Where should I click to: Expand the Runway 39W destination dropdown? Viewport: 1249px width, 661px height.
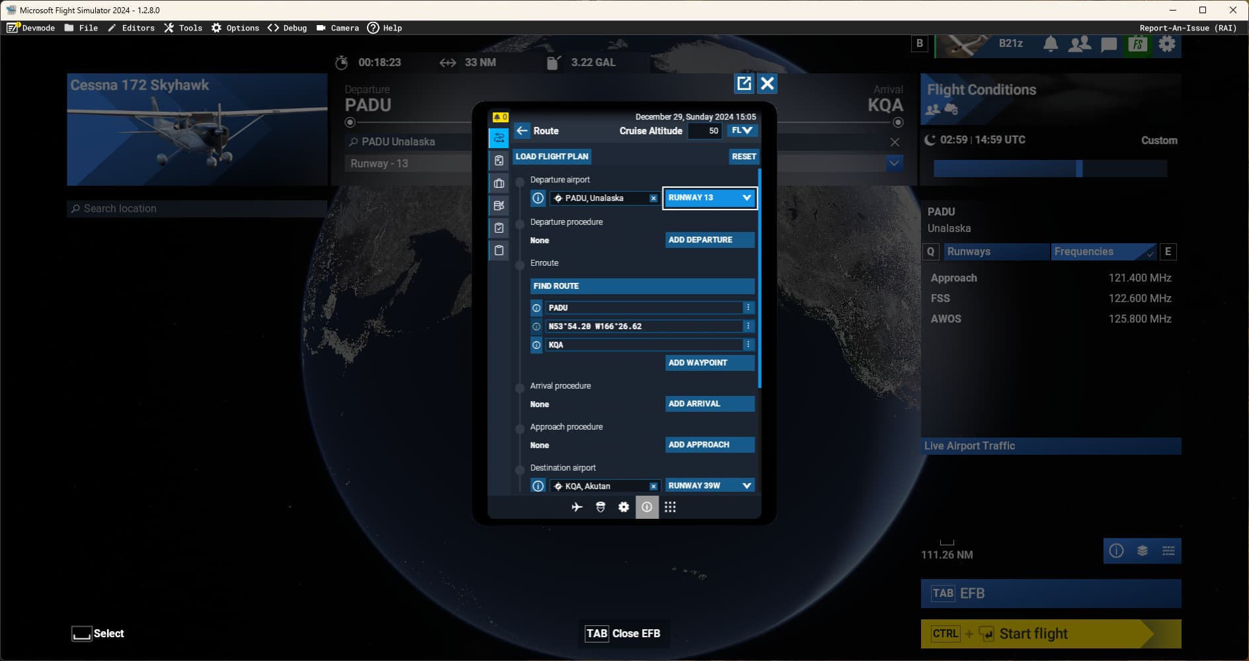point(709,486)
